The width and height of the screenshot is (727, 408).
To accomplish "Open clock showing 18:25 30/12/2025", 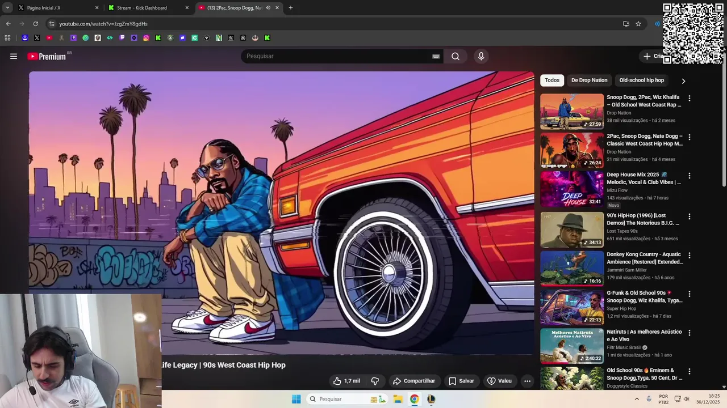I will point(708,399).
